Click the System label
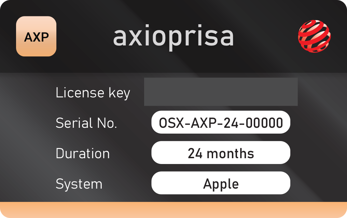 point(79,184)
